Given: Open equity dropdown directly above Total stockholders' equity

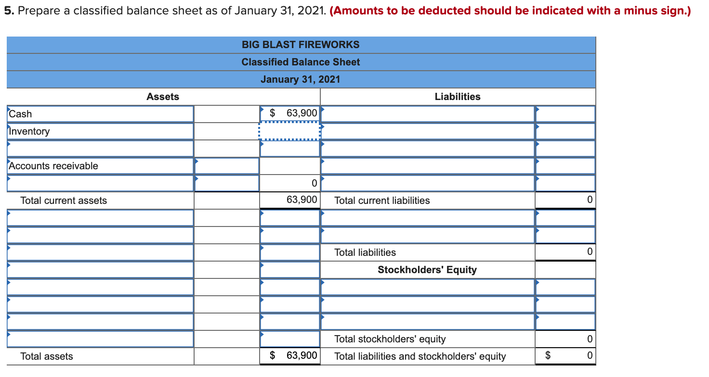Looking at the screenshot, I should [x=428, y=322].
